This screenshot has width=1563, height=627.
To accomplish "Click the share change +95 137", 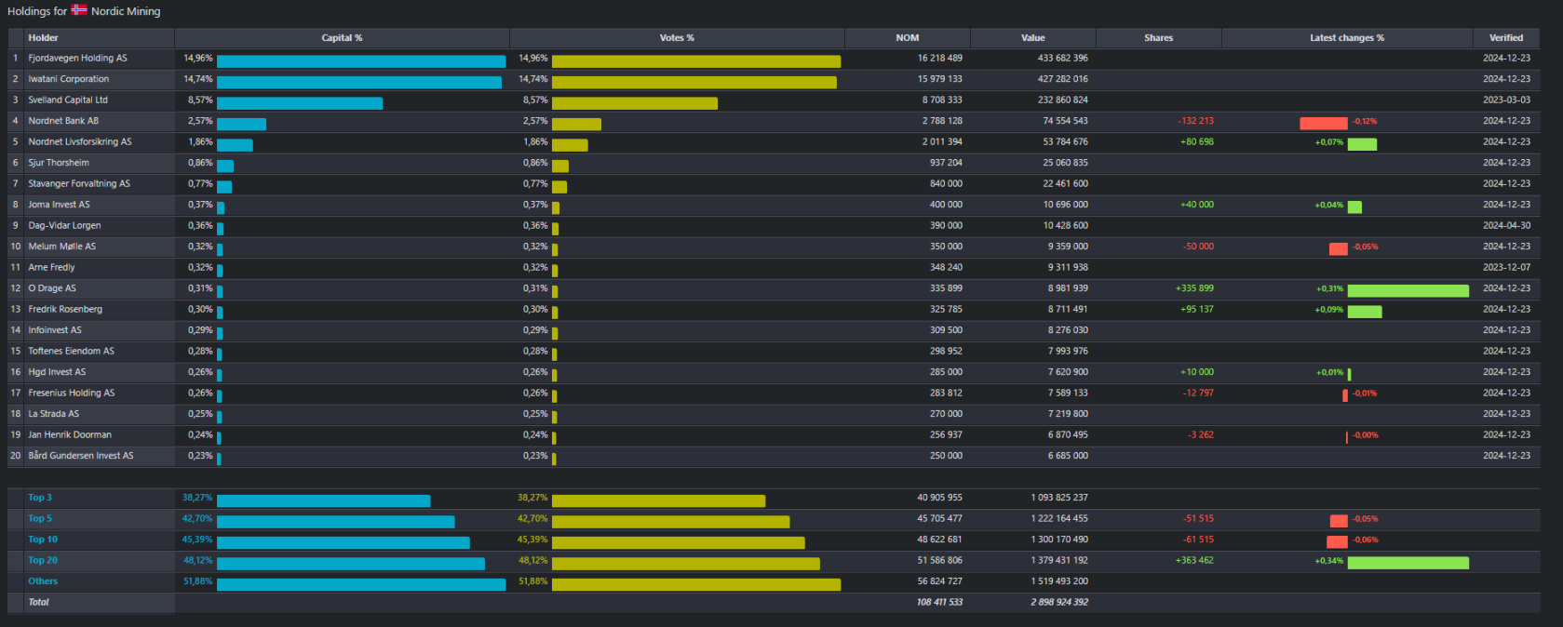I will pos(1197,309).
